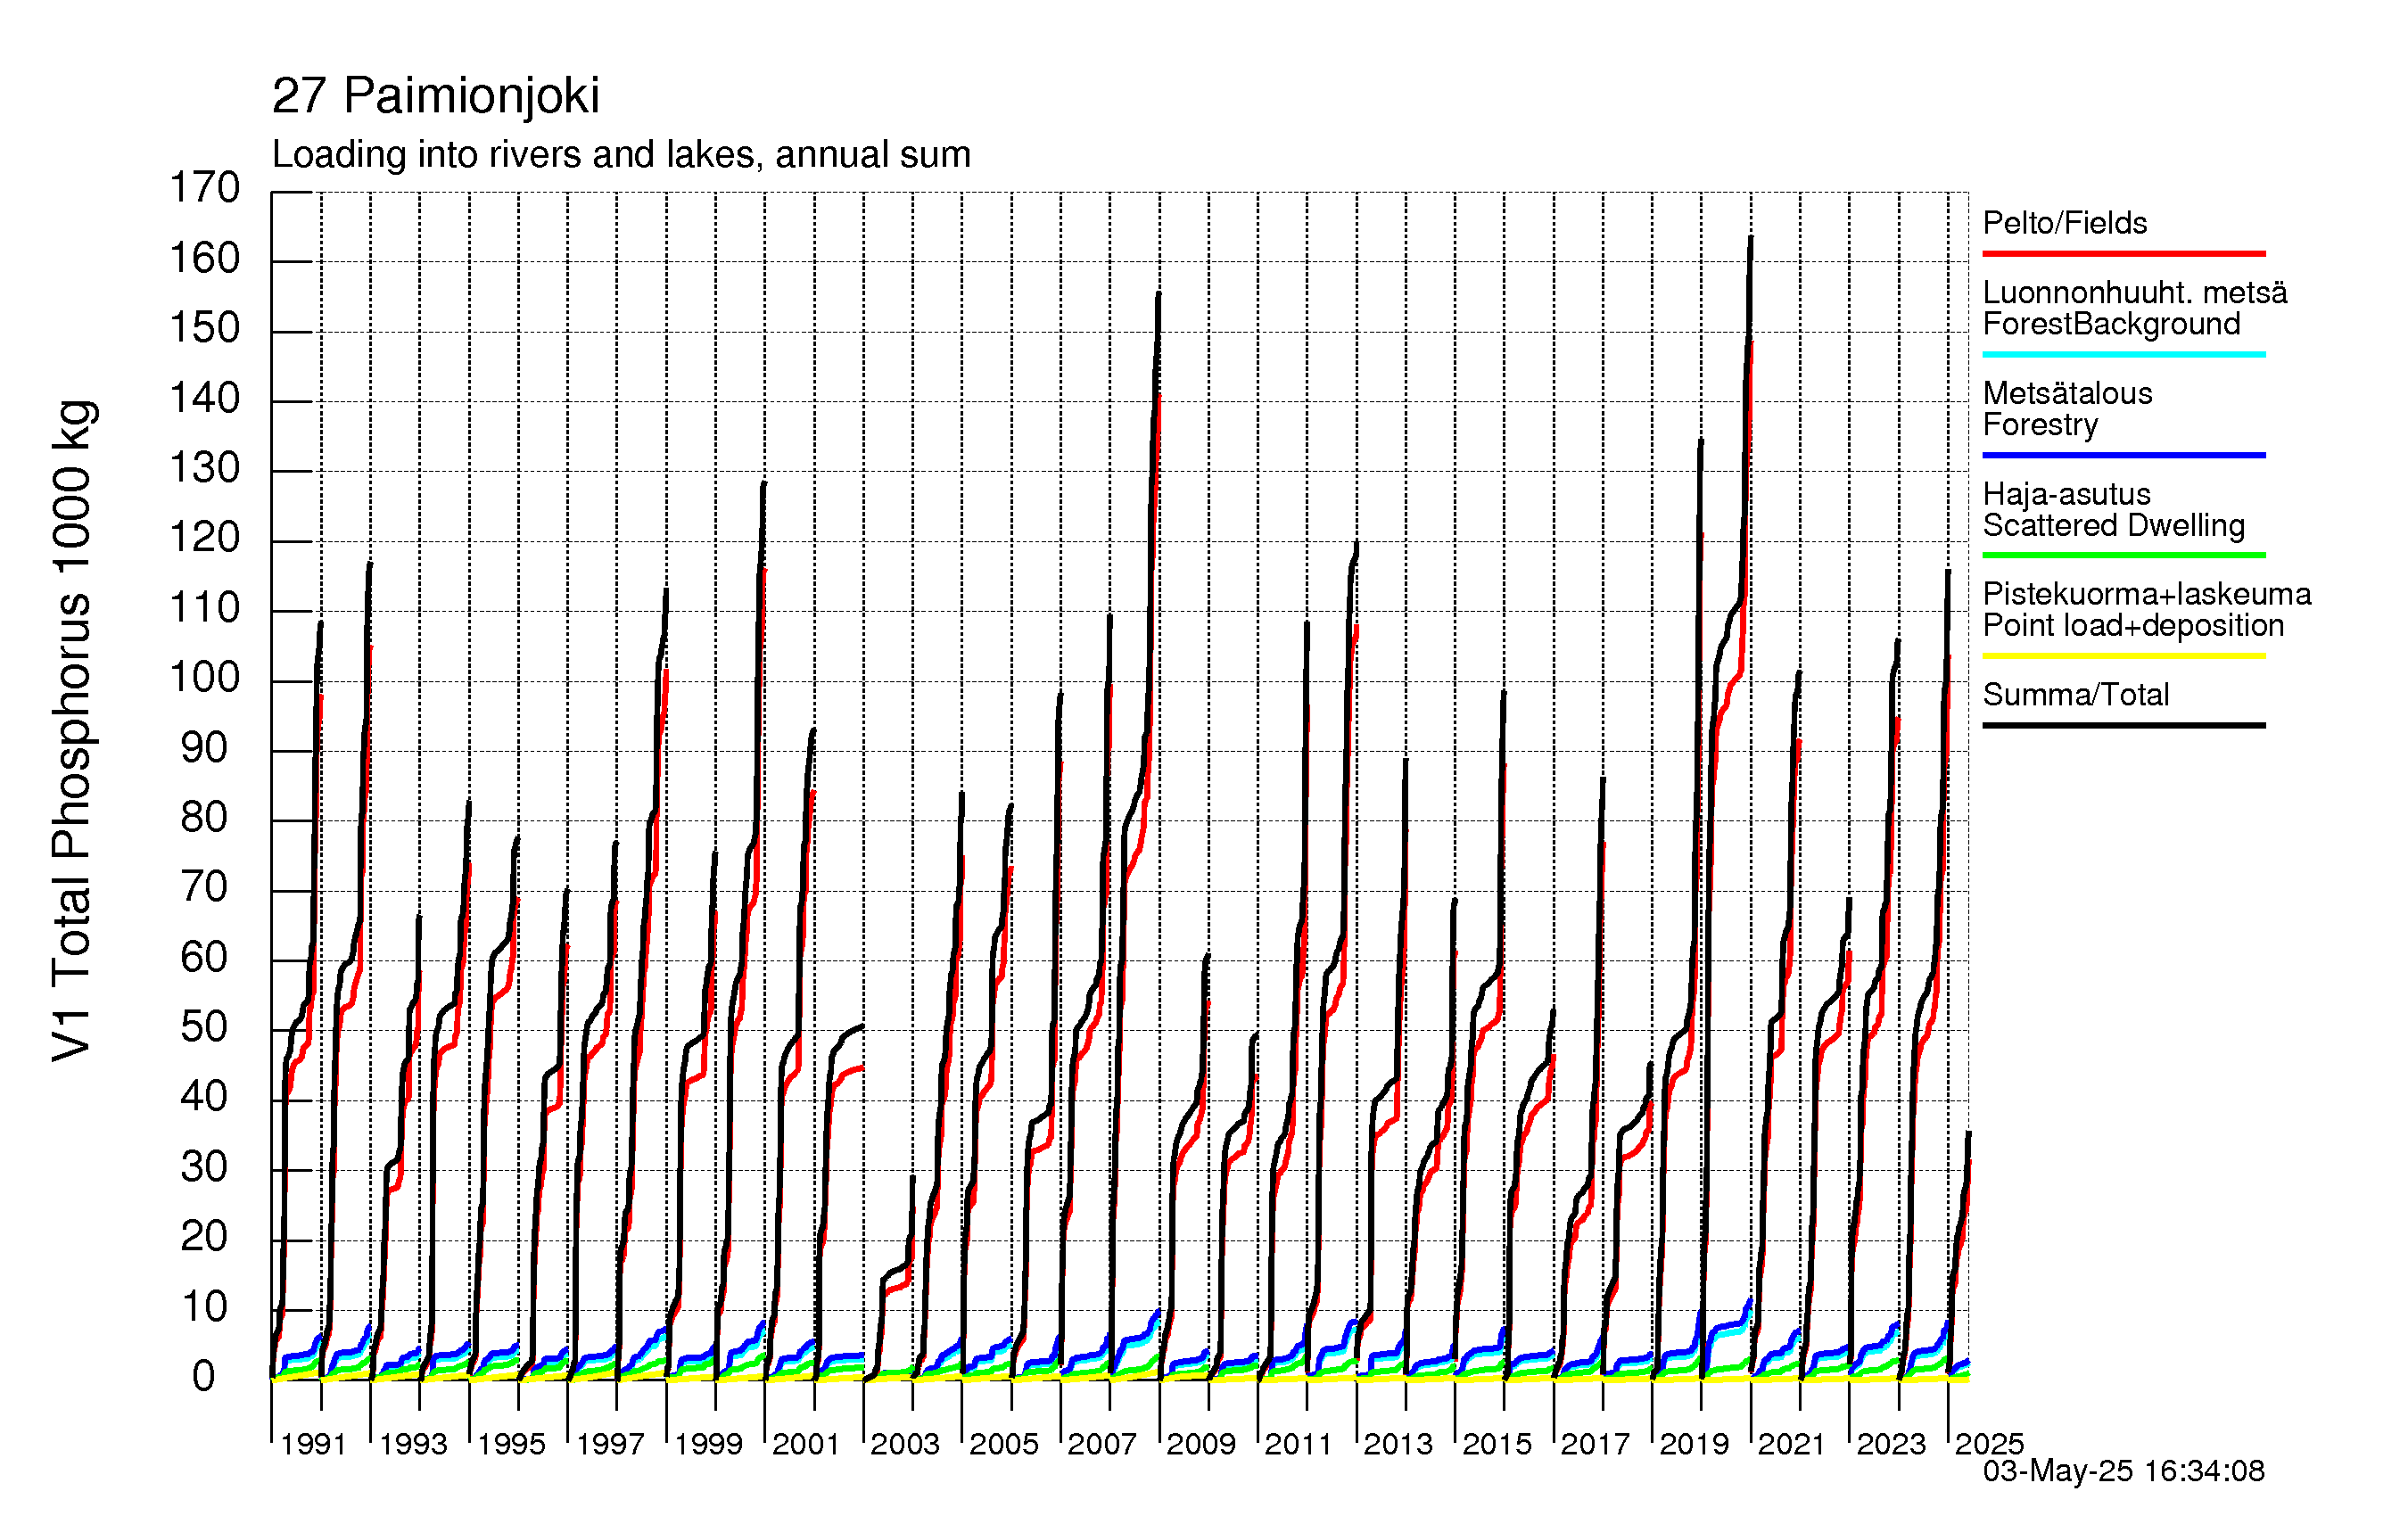The height and width of the screenshot is (1516, 2408).
Task: Click the x-axis year label 1991
Action: (313, 1444)
